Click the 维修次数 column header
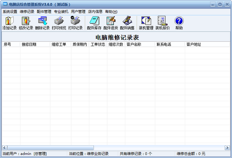Image resolution: width=232 pixels, height=158 pixels. [116, 44]
